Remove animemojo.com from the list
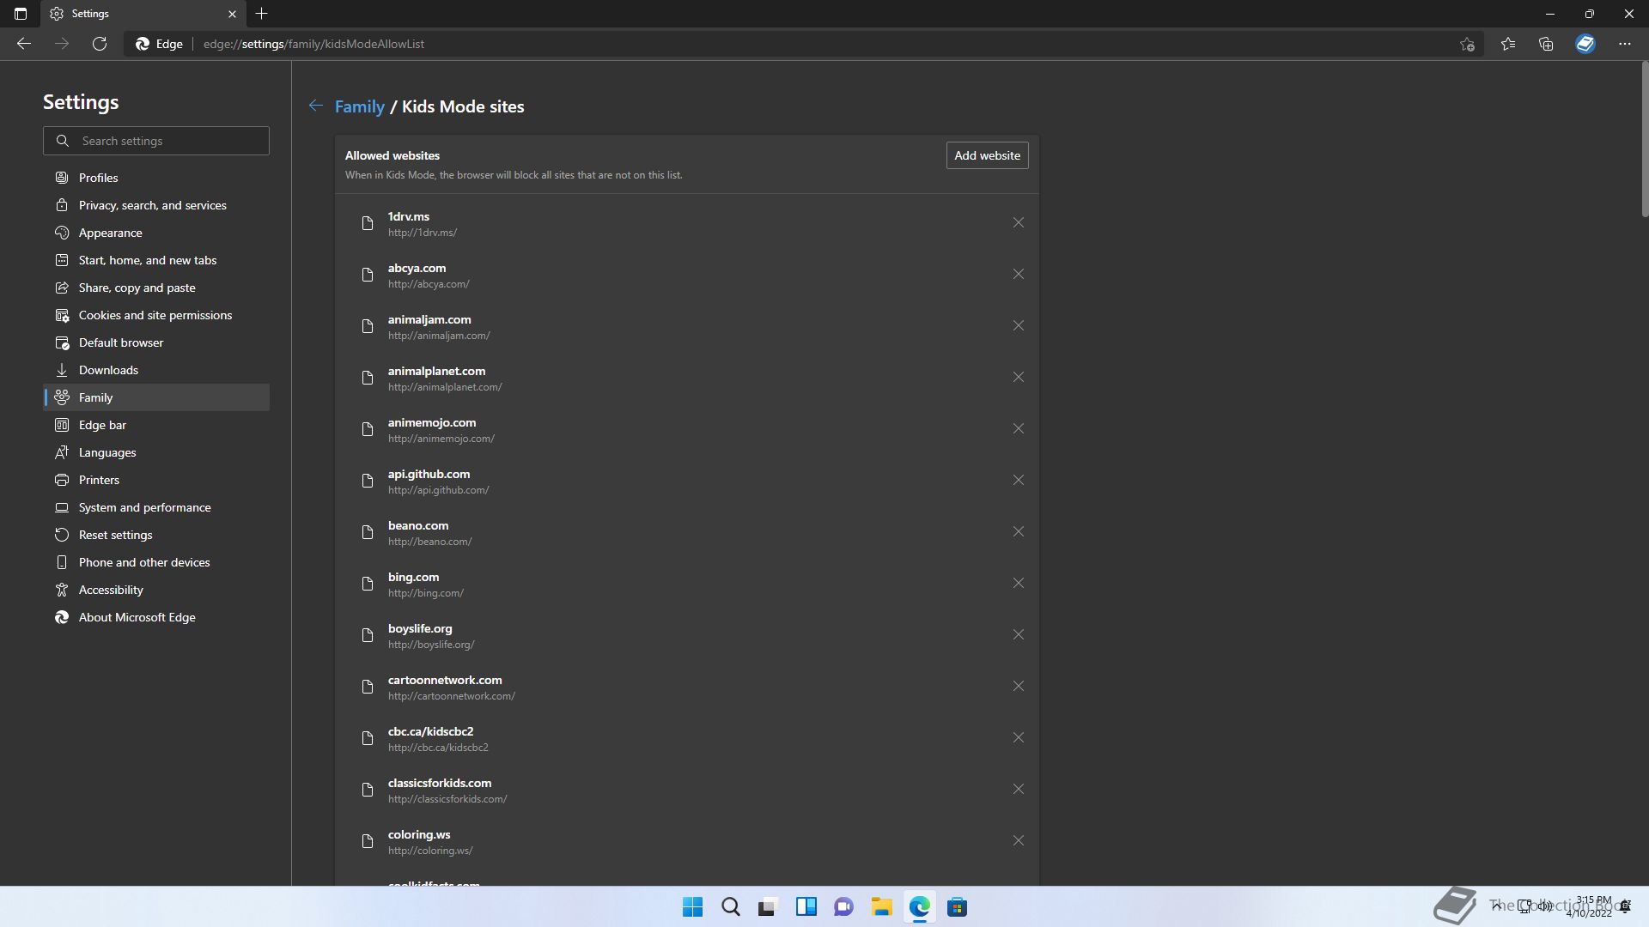The width and height of the screenshot is (1649, 927). point(1018,429)
